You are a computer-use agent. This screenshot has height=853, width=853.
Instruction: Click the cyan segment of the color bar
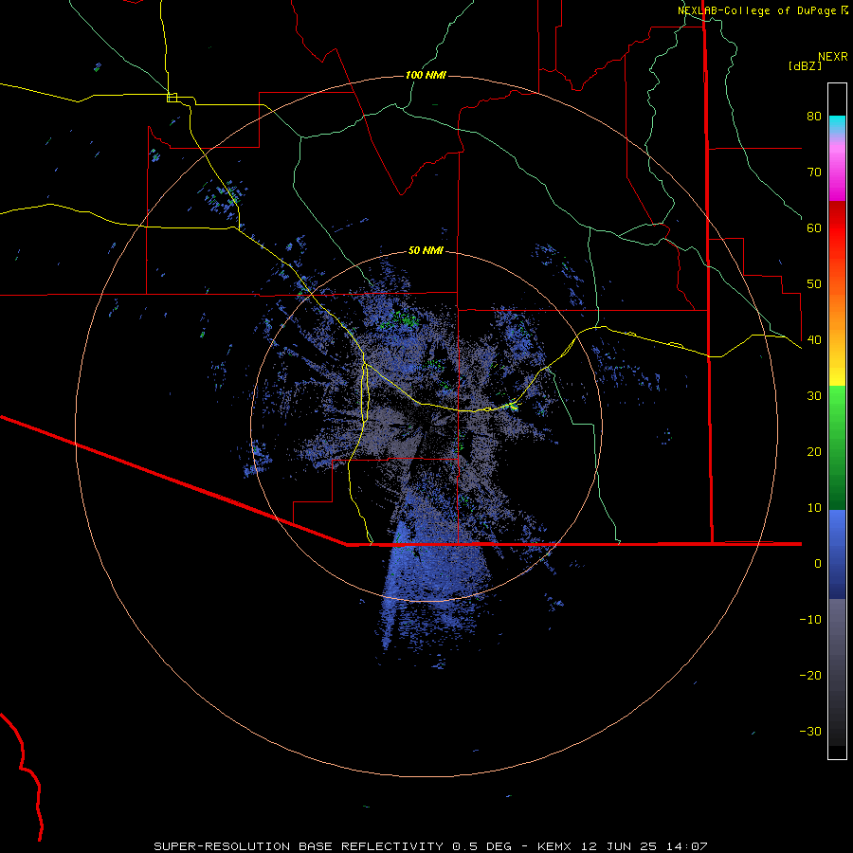(x=837, y=124)
